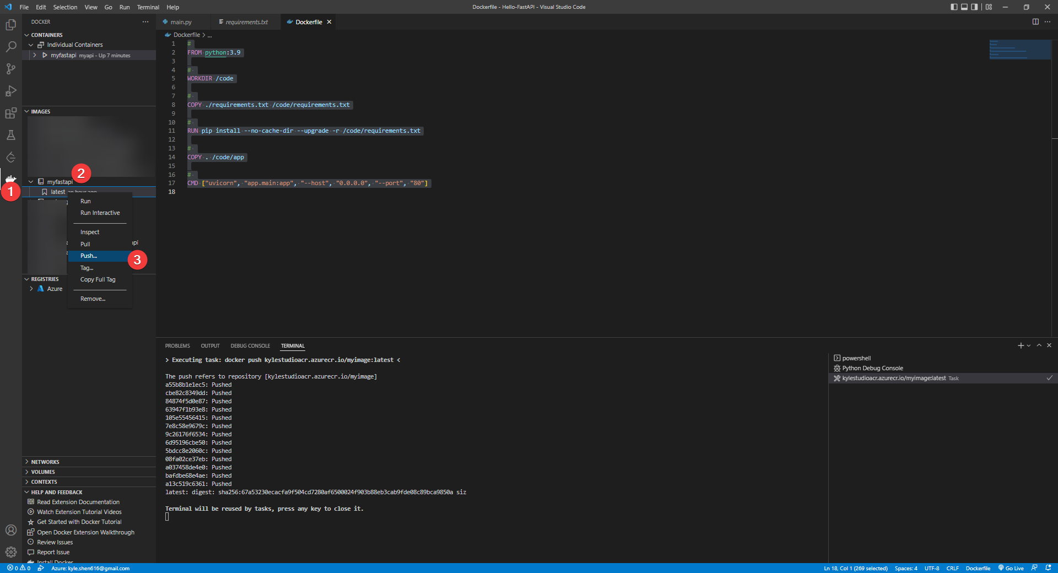Select the Python Debug Console terminal
The image size is (1058, 573).
(942, 368)
